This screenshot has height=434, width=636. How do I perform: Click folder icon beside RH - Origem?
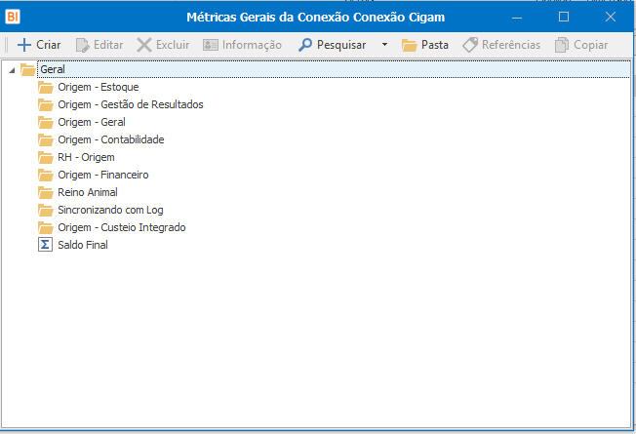46,157
